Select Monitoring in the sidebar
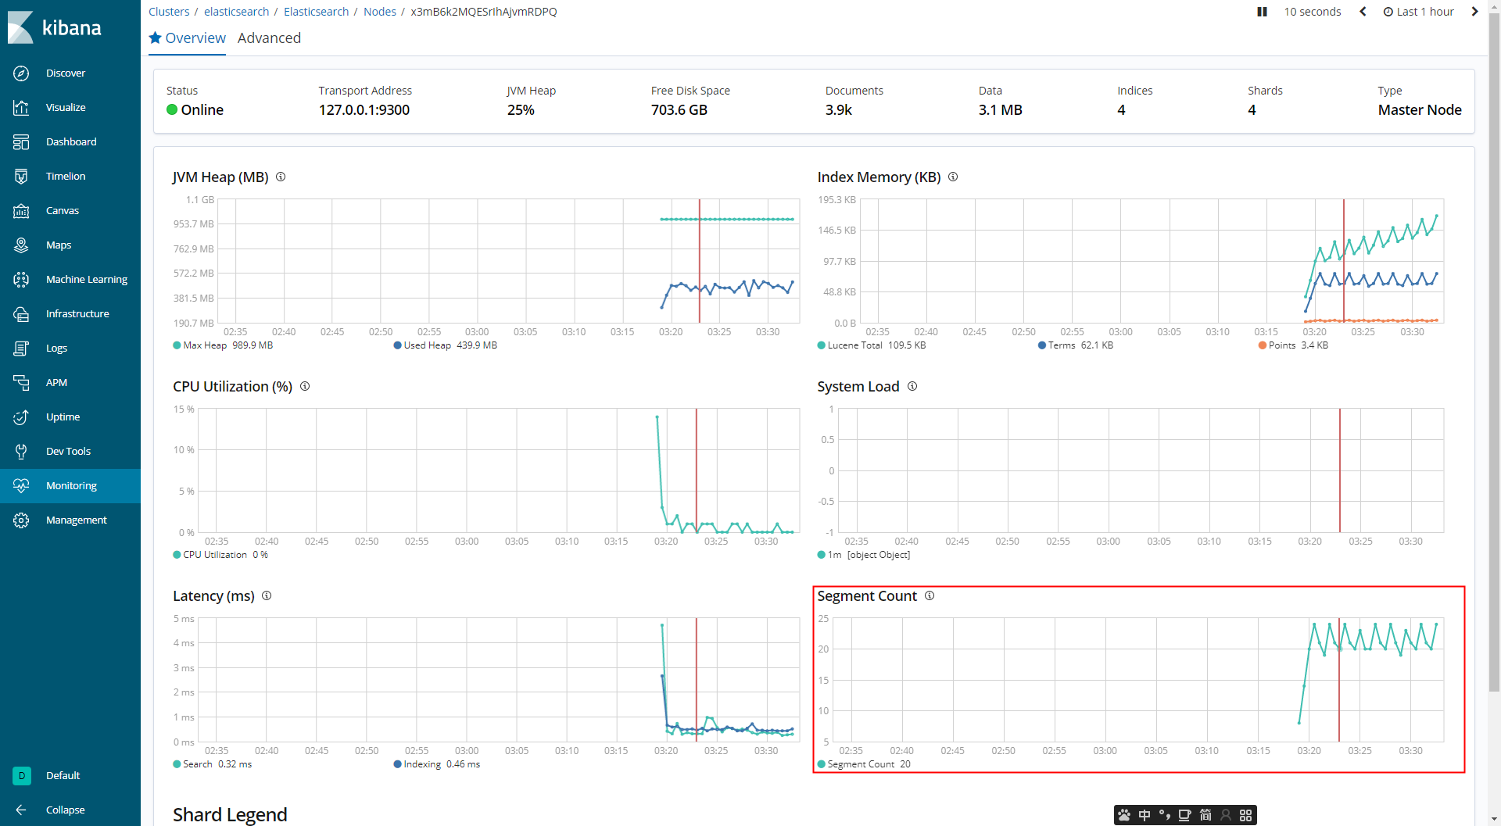Viewport: 1501px width, 826px height. point(70,485)
